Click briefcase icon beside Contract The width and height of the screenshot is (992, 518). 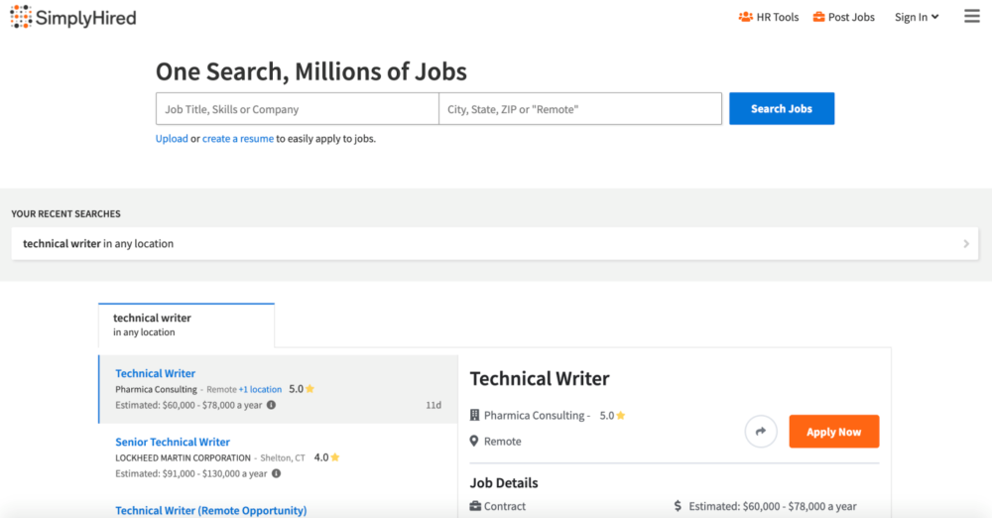coord(475,507)
